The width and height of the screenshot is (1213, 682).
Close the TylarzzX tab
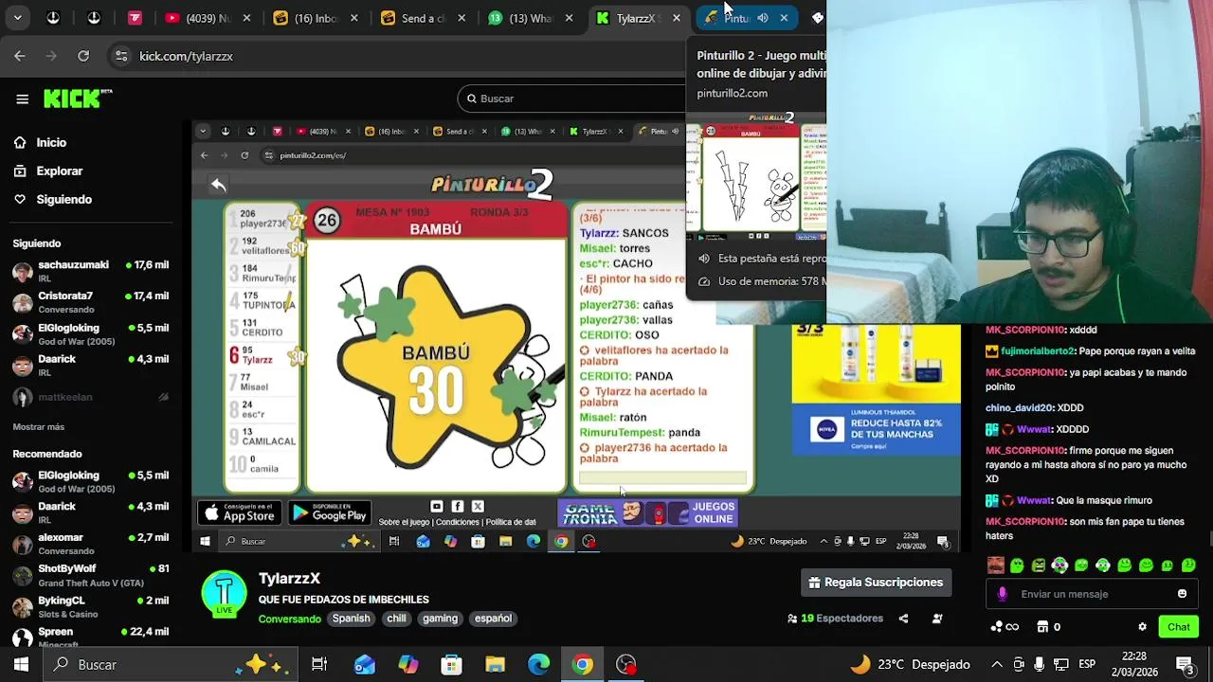[x=677, y=18]
